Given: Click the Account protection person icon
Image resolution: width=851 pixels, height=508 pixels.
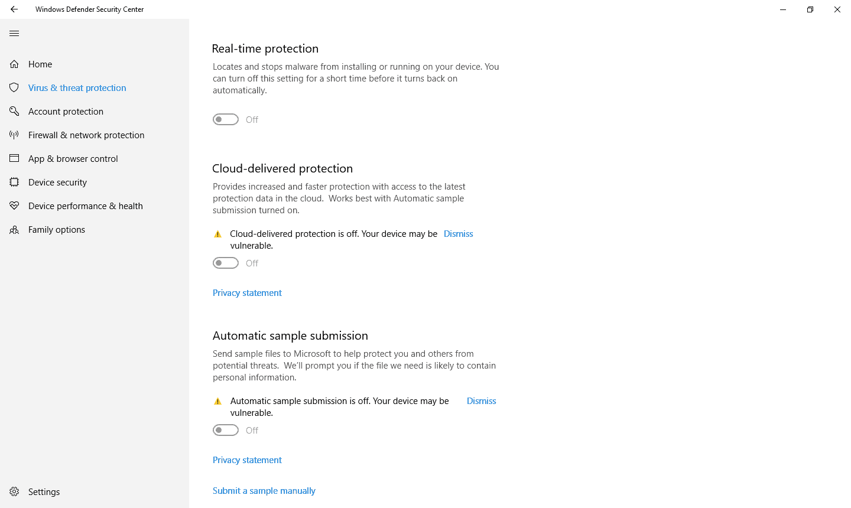Looking at the screenshot, I should (x=14, y=111).
